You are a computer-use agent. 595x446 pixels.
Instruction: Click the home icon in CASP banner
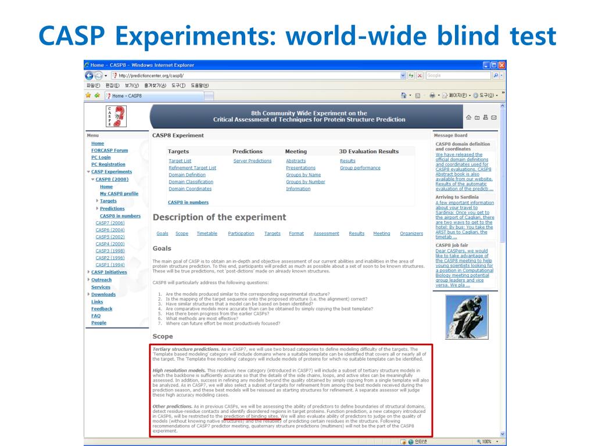pyautogui.click(x=469, y=117)
